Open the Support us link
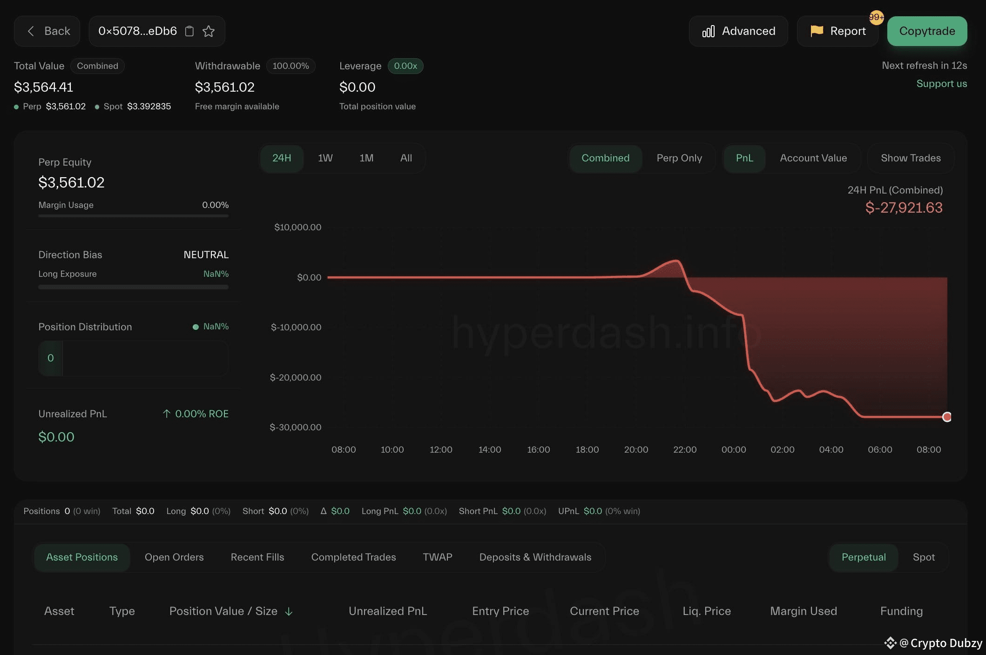Screen dimensions: 986x655 (x=941, y=84)
